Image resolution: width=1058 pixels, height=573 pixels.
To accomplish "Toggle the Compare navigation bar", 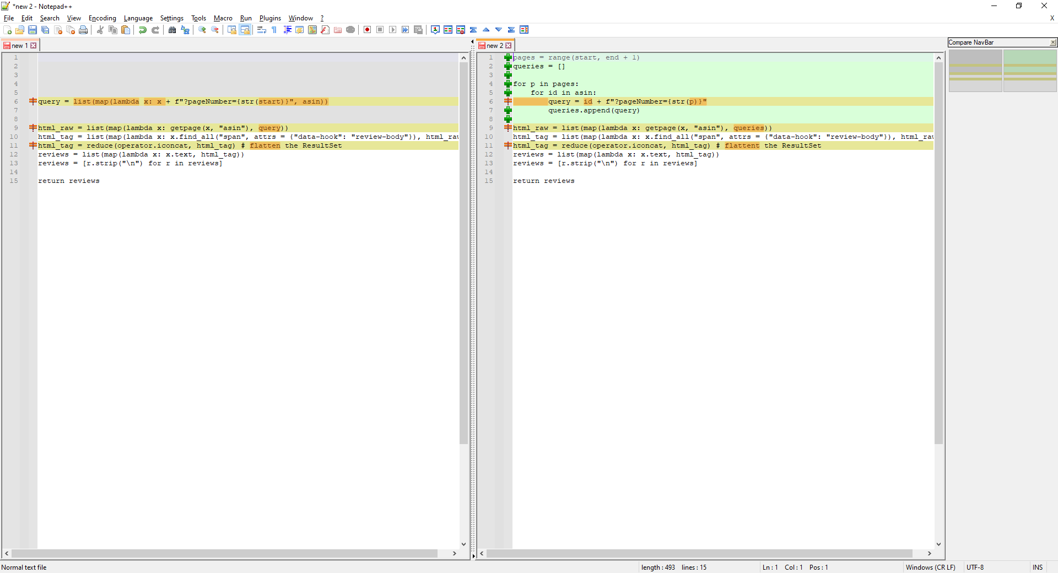I will pos(524,30).
